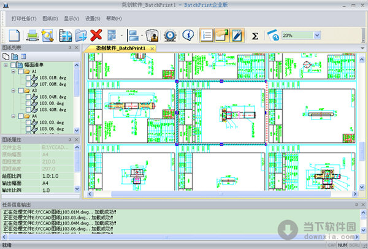Click third icon in drawing list toolbar
This screenshot has height=249, width=368.
point(23,56)
